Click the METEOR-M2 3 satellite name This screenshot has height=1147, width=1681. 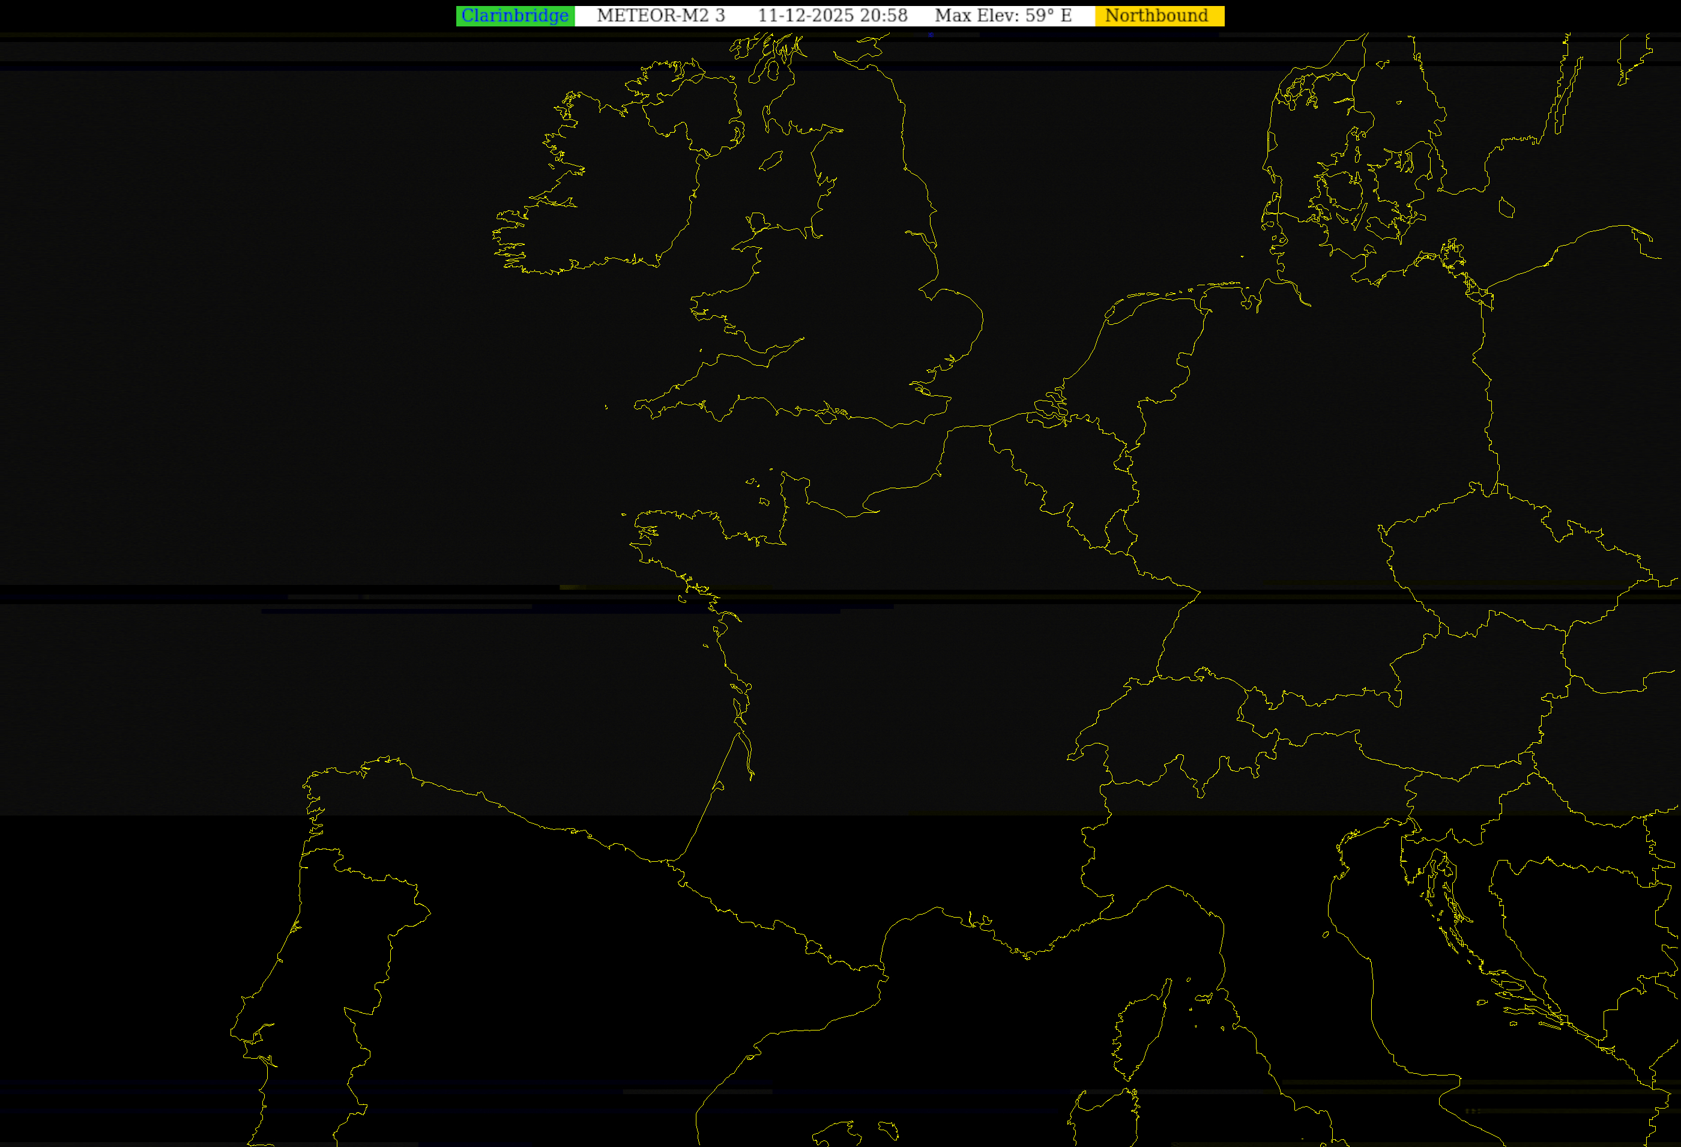660,16
